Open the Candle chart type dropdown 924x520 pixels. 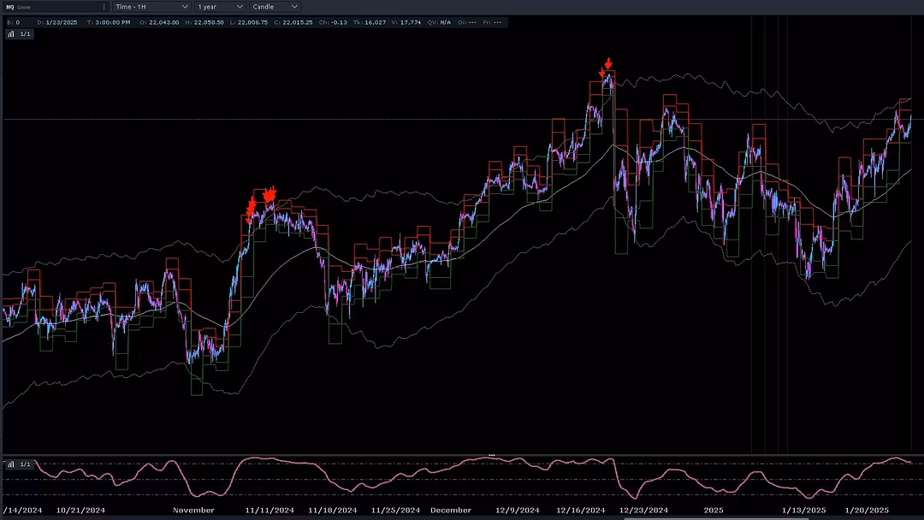[275, 7]
